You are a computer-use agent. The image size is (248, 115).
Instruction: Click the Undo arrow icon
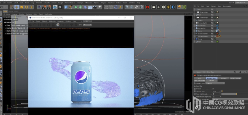click(x=1, y=7)
